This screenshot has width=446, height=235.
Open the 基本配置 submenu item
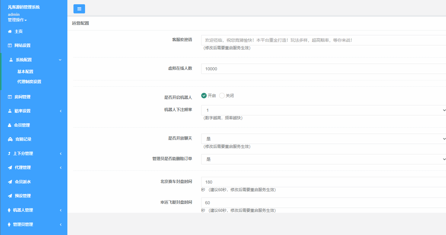tap(25, 72)
